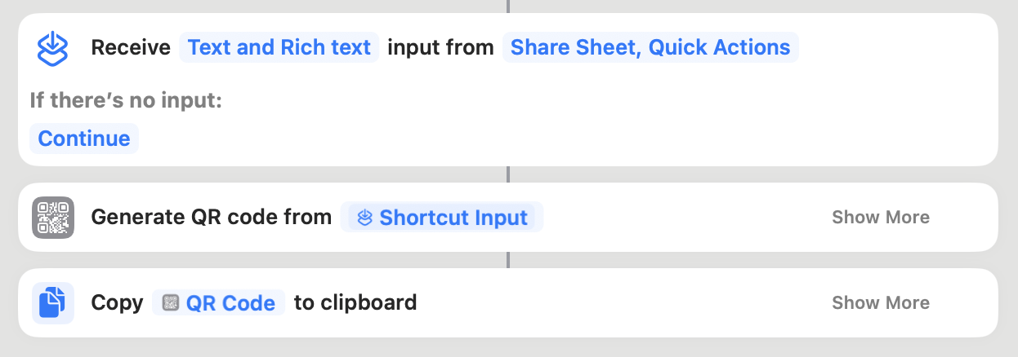Click the 'input from' text in Receive action
Screen dimensions: 1018x357
click(x=440, y=48)
